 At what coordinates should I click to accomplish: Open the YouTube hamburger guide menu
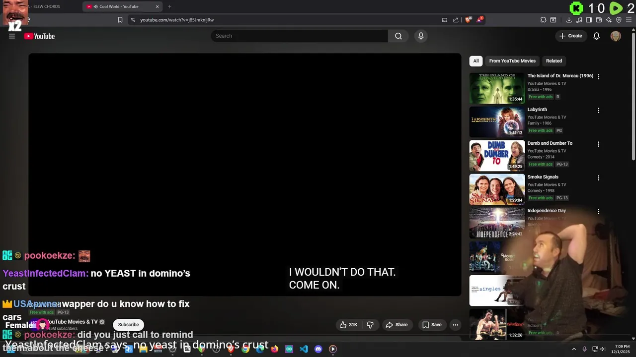point(12,36)
